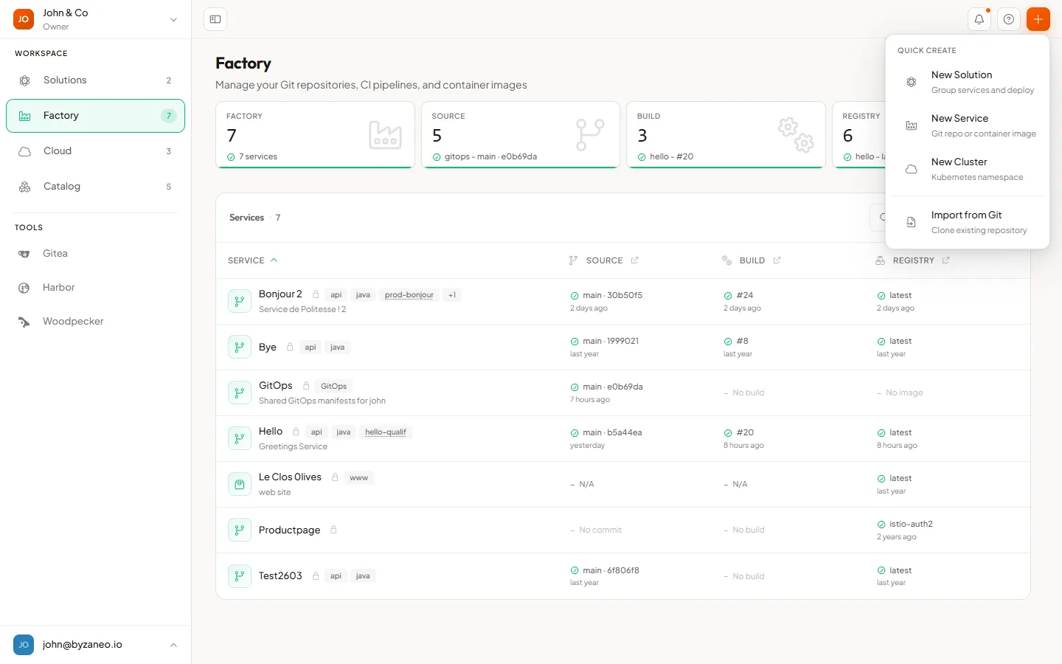Open the help question mark icon
This screenshot has width=1062, height=664.
[x=1008, y=19]
